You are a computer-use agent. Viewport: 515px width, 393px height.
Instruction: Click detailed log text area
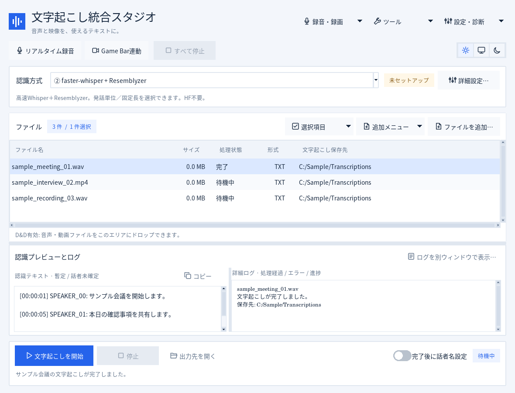(364, 306)
